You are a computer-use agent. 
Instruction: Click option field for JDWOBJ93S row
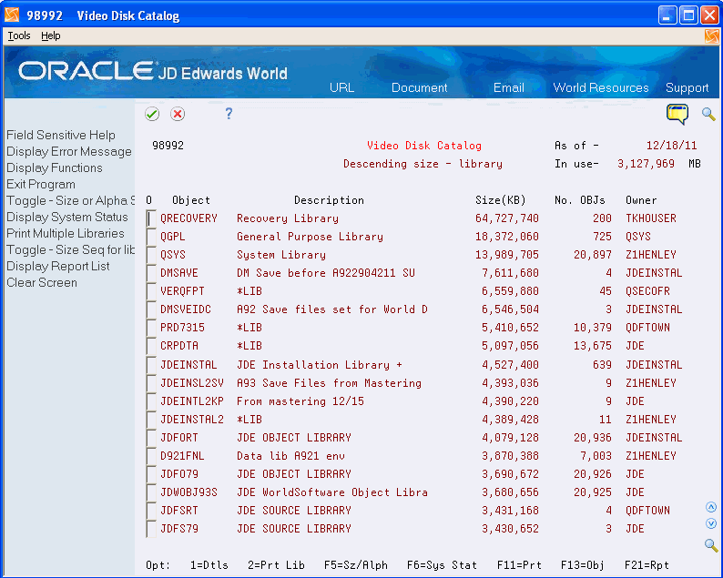click(151, 492)
